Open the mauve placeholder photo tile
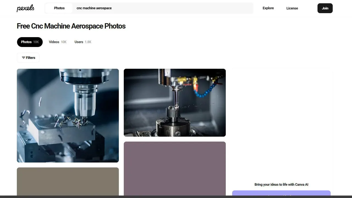 click(175, 169)
